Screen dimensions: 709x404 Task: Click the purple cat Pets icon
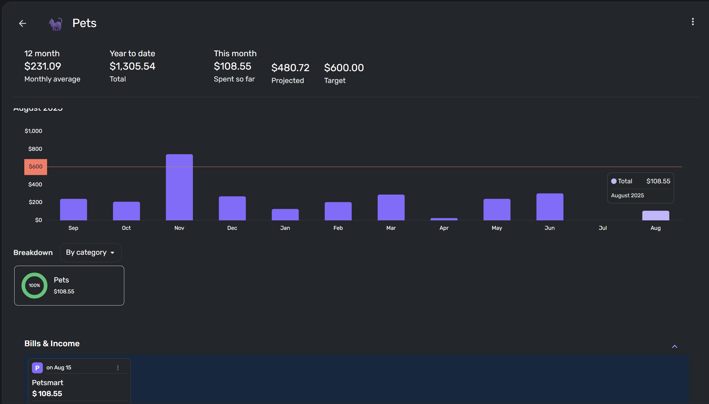56,24
